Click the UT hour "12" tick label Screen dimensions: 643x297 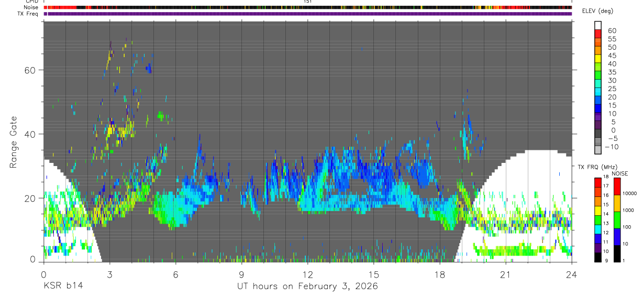[308, 274]
